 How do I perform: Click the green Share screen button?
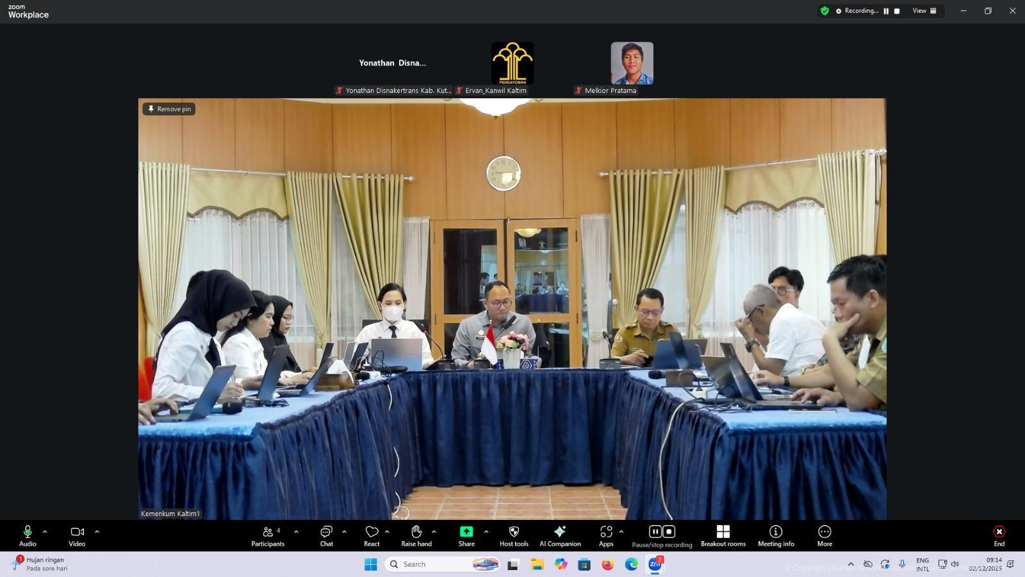[466, 532]
